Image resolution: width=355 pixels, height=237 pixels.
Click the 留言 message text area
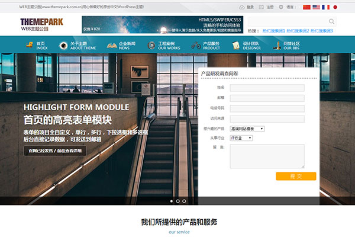(x=267, y=156)
